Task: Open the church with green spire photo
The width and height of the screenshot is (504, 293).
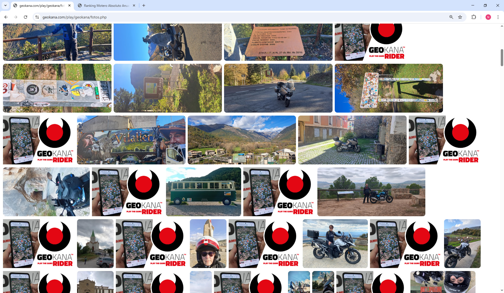Action: coord(95,244)
